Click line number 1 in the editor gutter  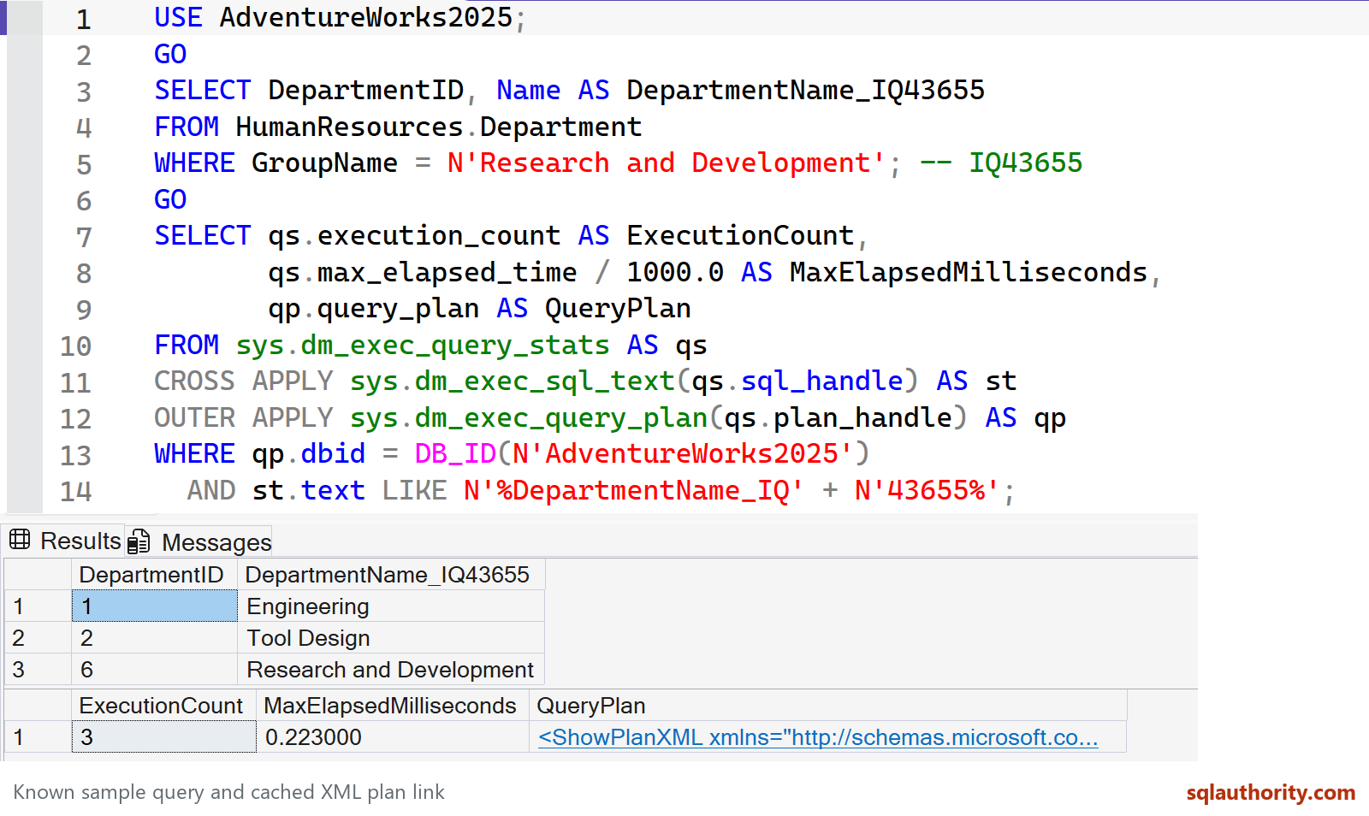[83, 19]
